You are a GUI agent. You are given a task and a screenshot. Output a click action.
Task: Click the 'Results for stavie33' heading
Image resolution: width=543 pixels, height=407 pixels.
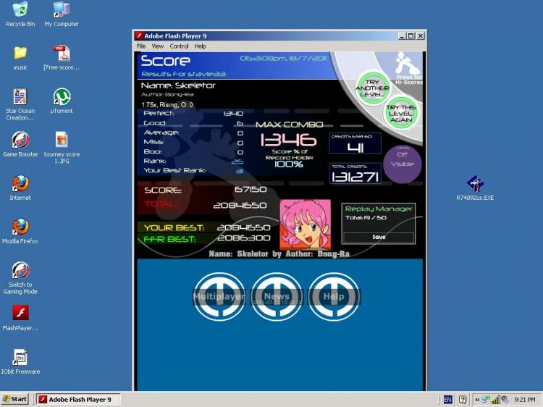point(184,74)
